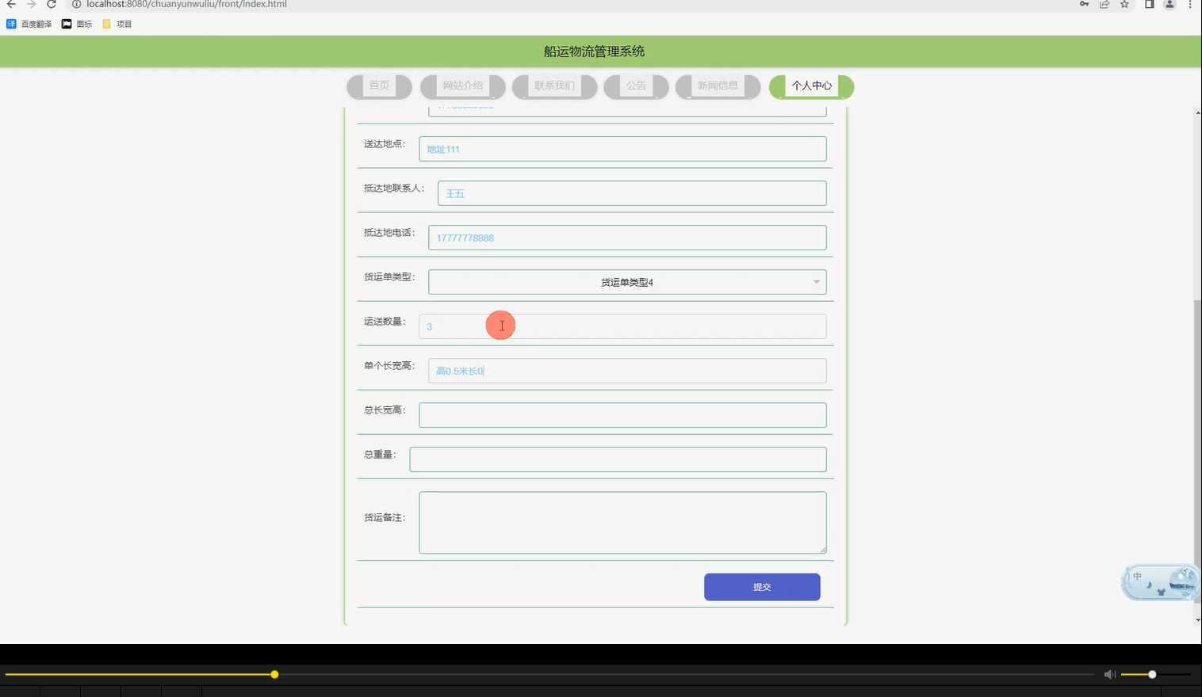Viewport: 1202px width, 697px height.
Task: Toggle Chinese/English input with the 中 button
Action: (1137, 575)
